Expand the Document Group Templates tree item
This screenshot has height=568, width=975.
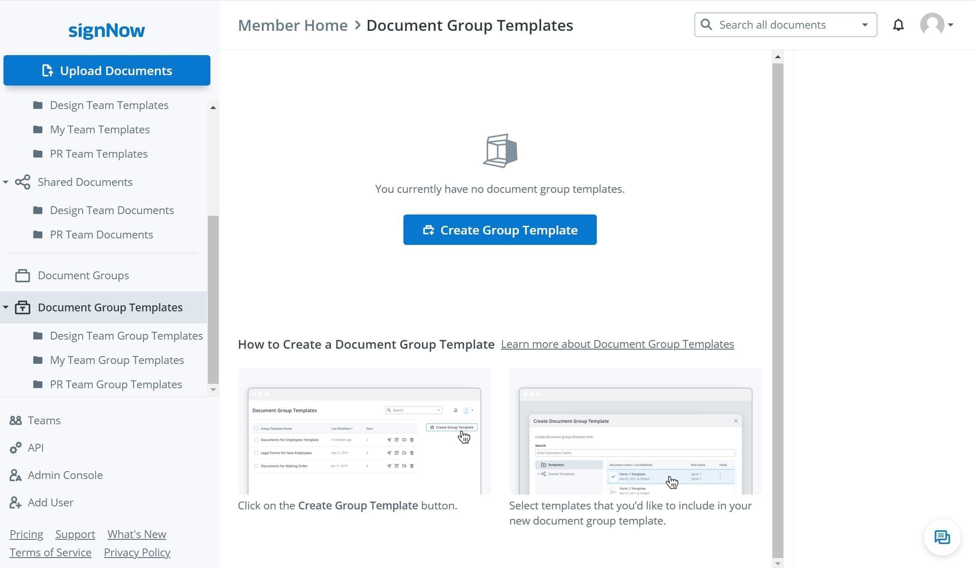pos(7,307)
